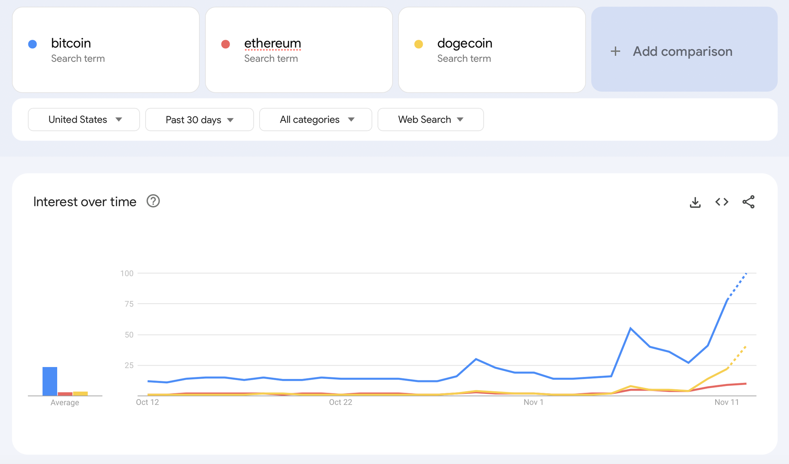
Task: Expand the Past 30 days time range
Action: 199,119
